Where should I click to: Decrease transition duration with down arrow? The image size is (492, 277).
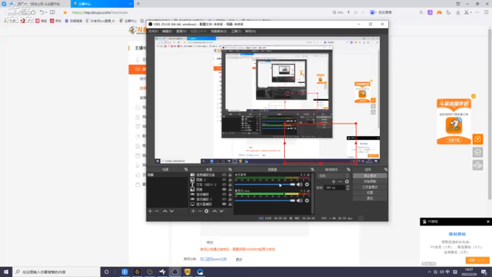(347, 189)
